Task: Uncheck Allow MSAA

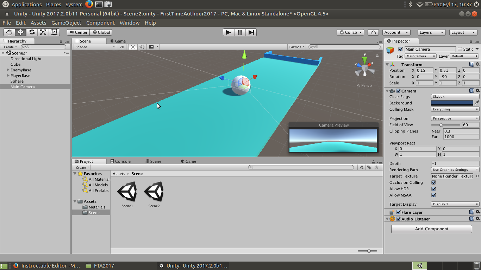Action: point(433,195)
